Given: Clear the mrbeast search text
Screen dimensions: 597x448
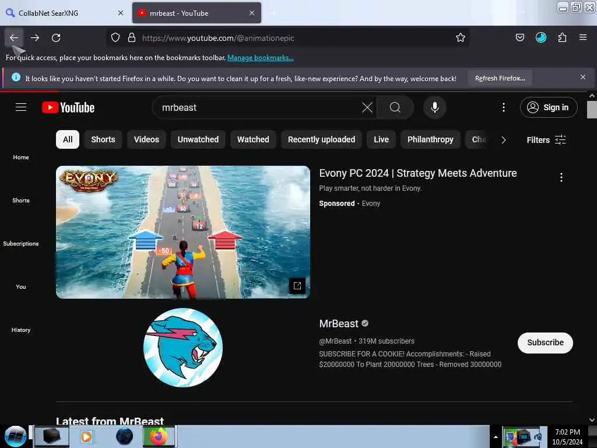Looking at the screenshot, I should pos(367,107).
